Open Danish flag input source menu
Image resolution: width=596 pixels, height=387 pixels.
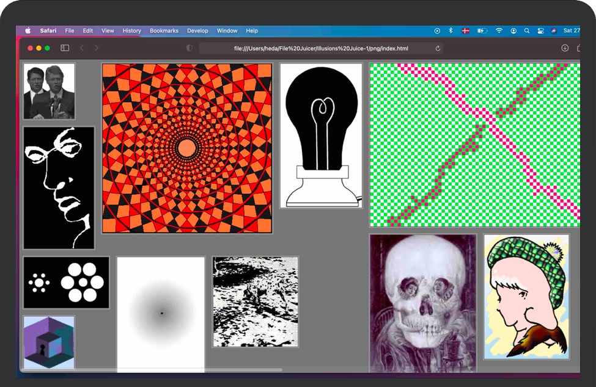(x=465, y=31)
